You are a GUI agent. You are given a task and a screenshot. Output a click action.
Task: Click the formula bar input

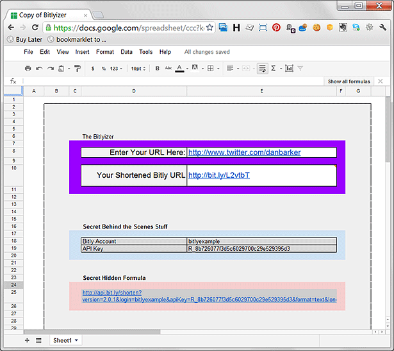click(173, 81)
